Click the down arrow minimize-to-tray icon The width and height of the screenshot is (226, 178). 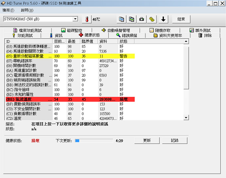point(163,19)
